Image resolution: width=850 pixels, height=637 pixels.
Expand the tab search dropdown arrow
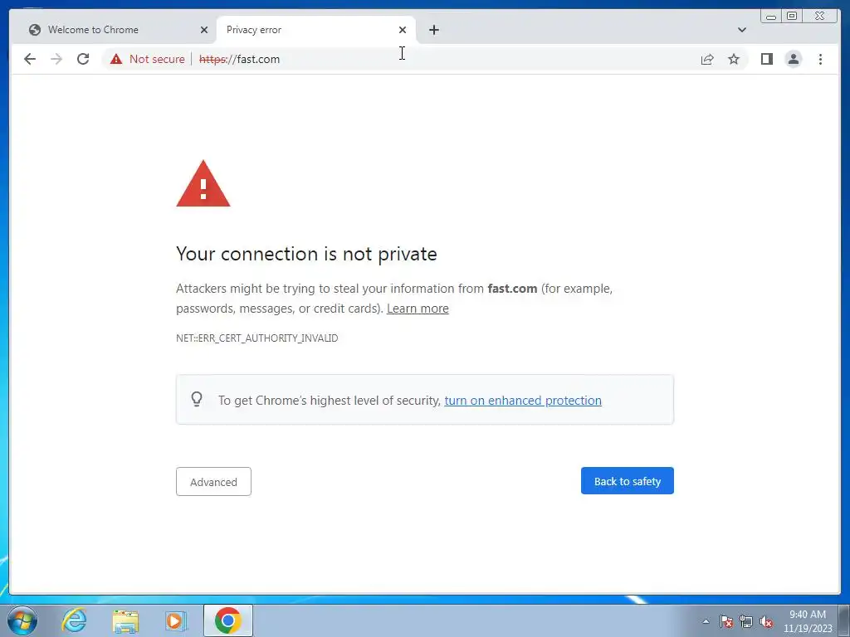coord(741,30)
